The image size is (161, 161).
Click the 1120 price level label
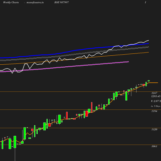coord(154,129)
